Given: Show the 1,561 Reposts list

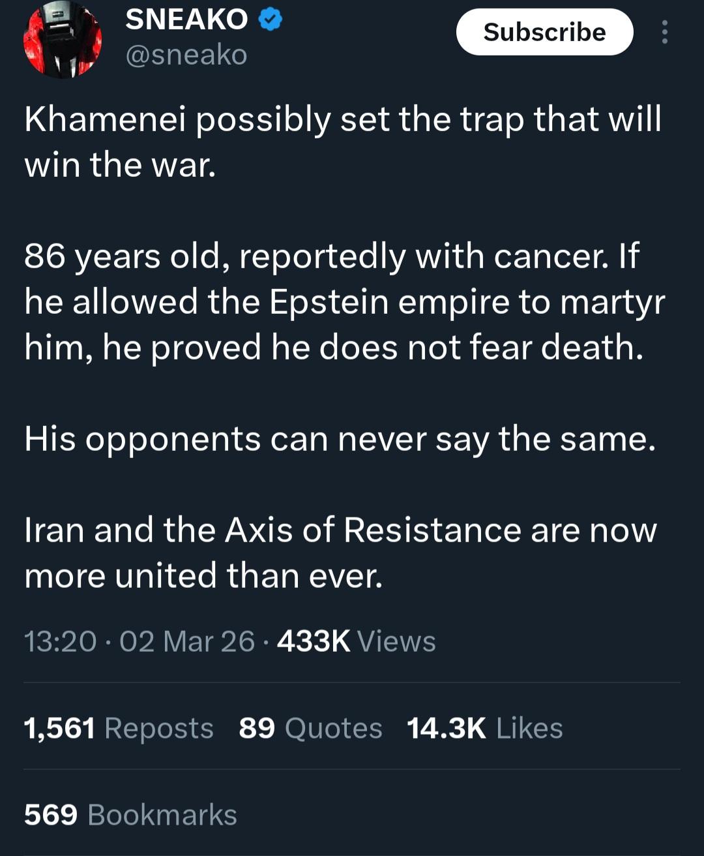Looking at the screenshot, I should tap(119, 728).
